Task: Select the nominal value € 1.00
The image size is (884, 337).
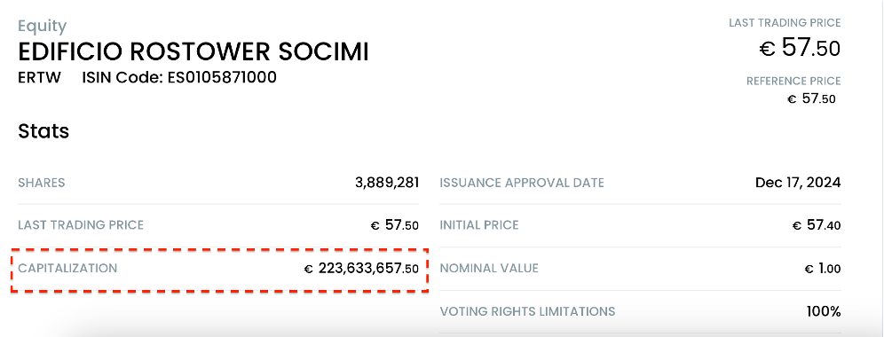Action: (823, 269)
